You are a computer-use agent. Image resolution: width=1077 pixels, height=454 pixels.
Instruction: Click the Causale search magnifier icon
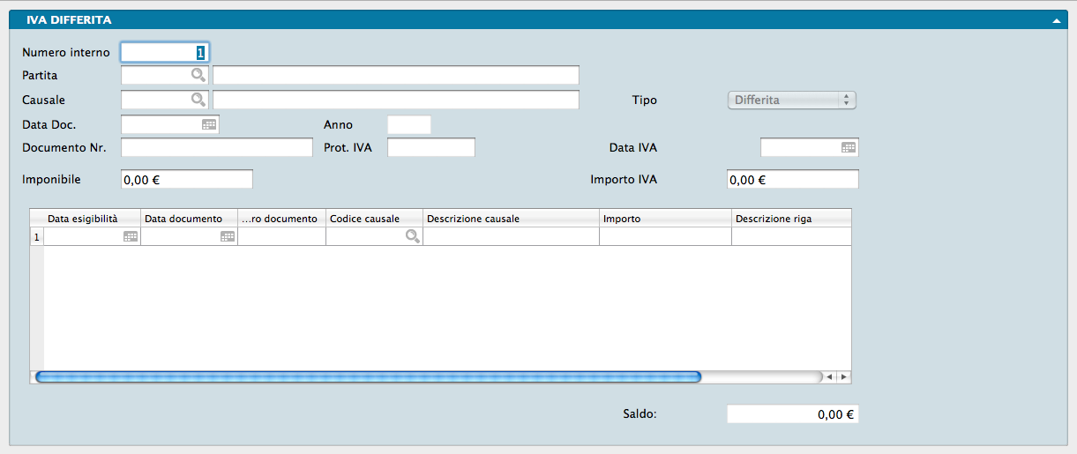coord(198,100)
